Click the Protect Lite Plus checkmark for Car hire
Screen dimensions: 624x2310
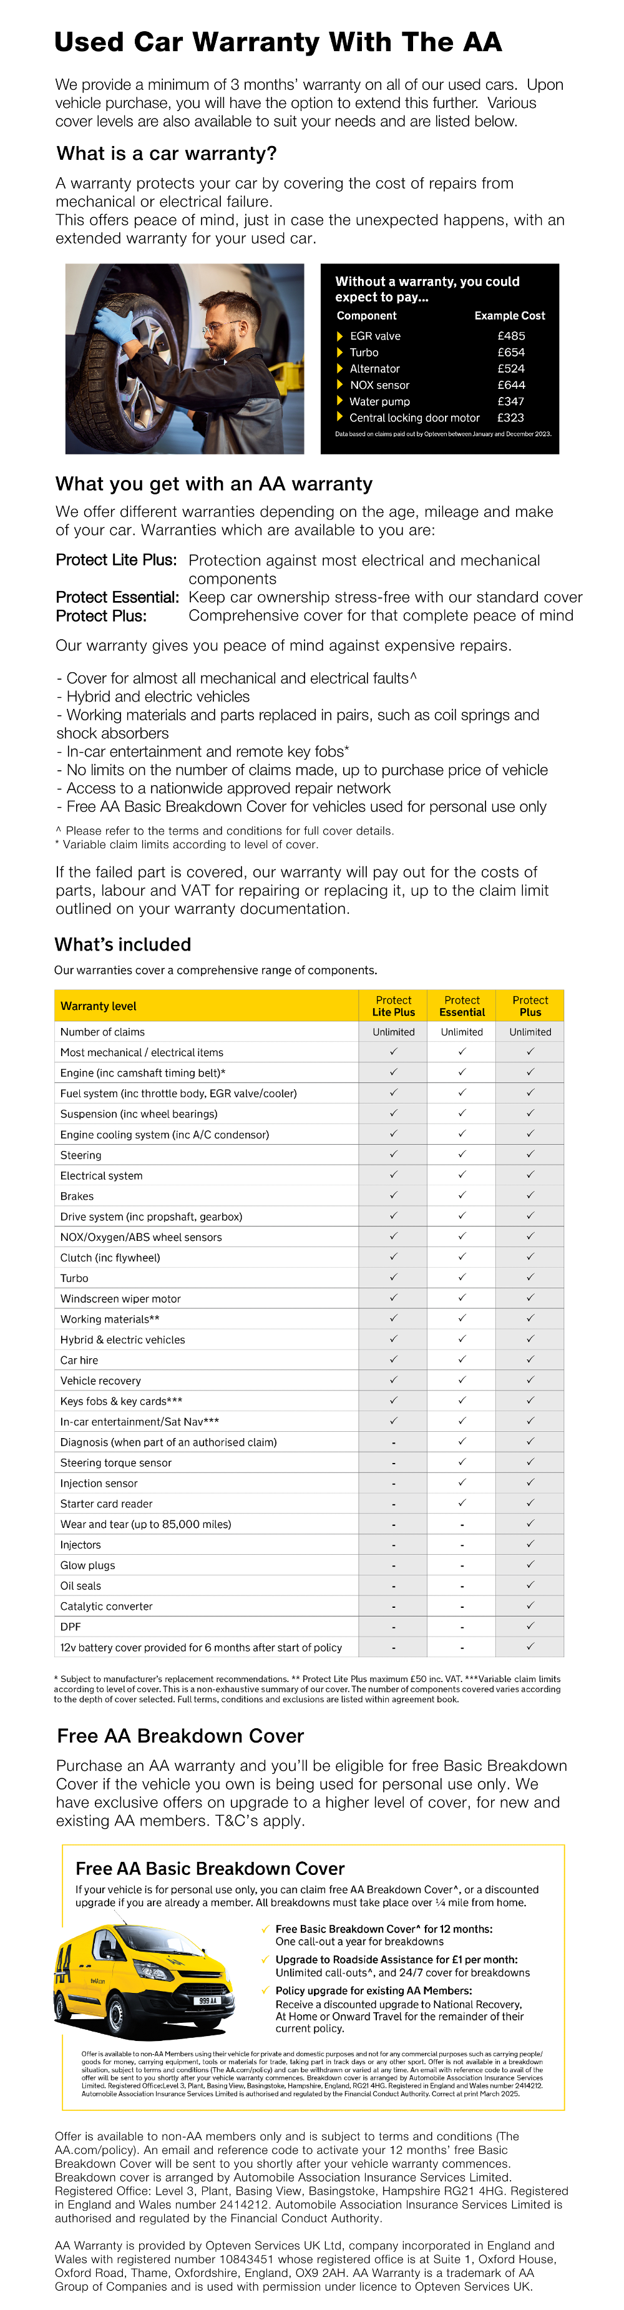pos(394,1359)
